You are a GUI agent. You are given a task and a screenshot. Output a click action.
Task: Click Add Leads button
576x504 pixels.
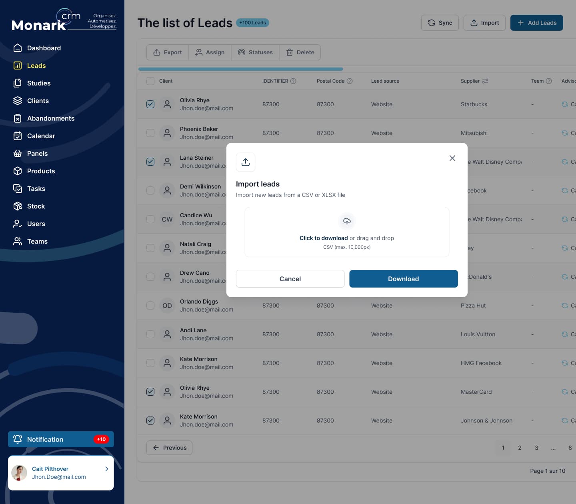point(536,23)
